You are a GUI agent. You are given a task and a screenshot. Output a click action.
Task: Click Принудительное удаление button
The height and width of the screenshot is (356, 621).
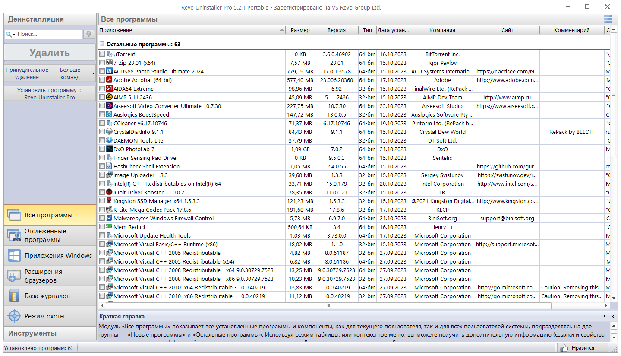[x=27, y=73]
